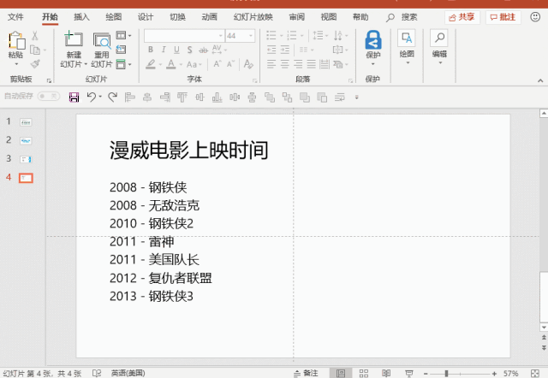Click the Editing (编辑) magnifier icon
Image resolution: width=548 pixels, height=378 pixels.
439,38
